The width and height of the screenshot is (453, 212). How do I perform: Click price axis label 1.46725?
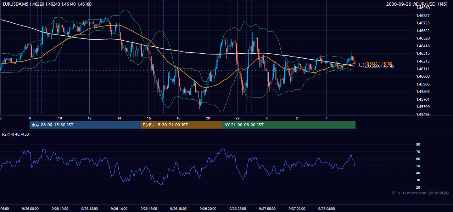tap(423, 23)
